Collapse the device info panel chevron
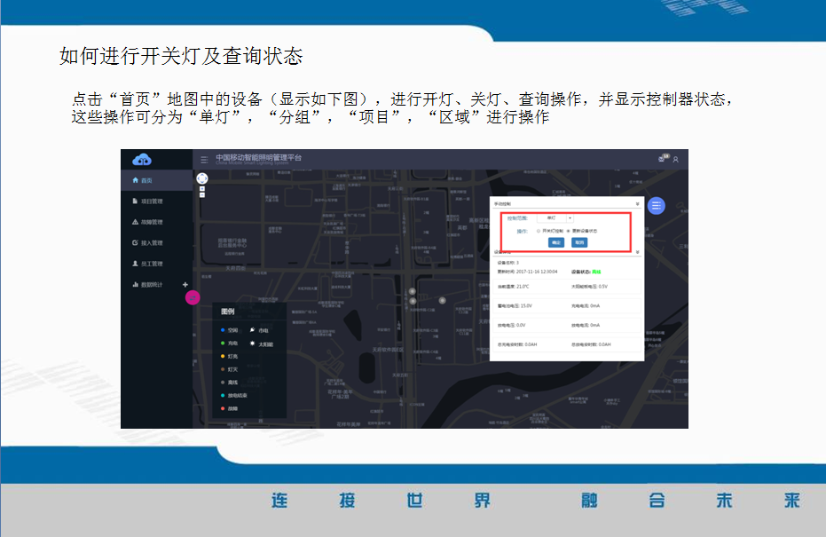Screen dimensions: 826x537 point(637,252)
